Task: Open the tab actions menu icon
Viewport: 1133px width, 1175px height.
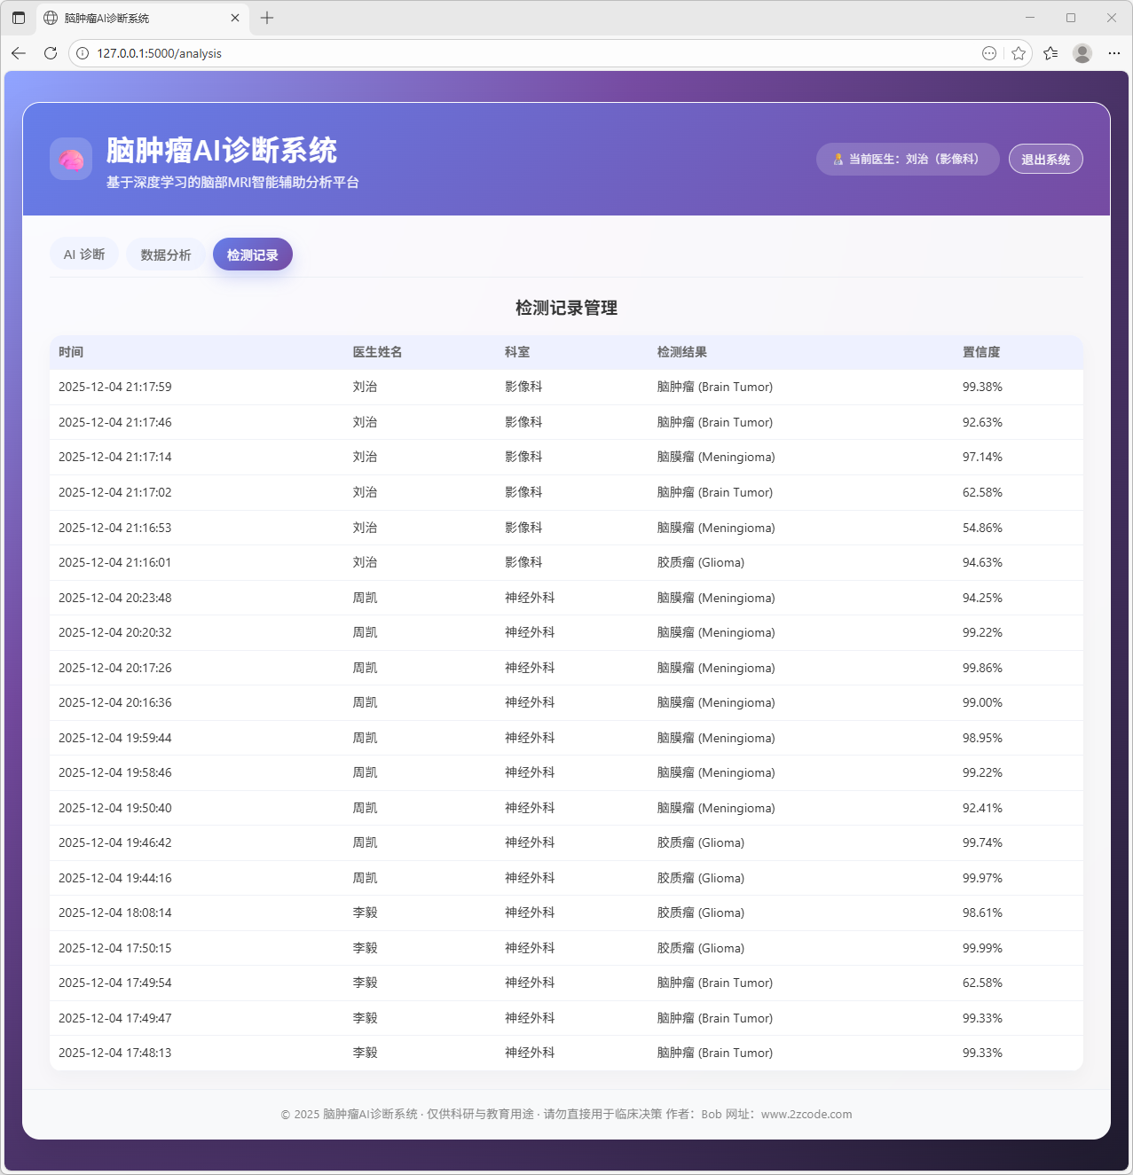Action: tap(19, 18)
